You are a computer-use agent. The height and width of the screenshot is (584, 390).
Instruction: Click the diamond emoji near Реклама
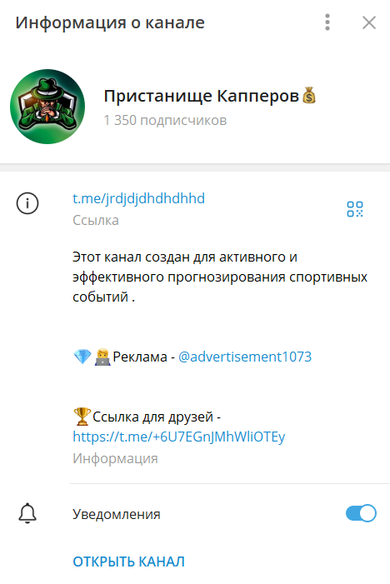coord(82,357)
